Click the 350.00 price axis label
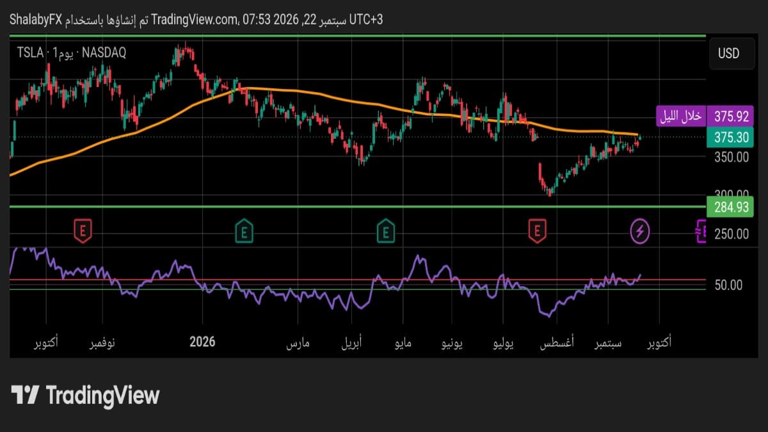This screenshot has width=768, height=432. point(732,157)
